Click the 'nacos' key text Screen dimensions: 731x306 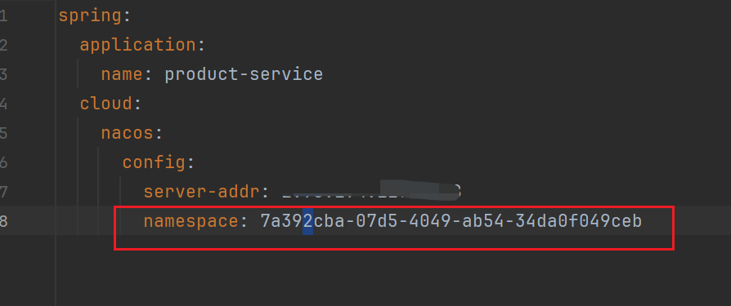(x=127, y=133)
